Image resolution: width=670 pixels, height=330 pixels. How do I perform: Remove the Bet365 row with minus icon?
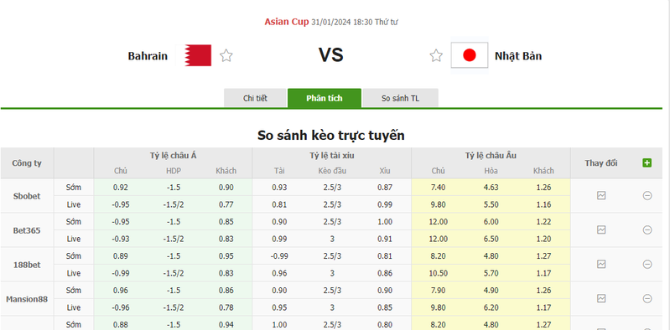(647, 229)
